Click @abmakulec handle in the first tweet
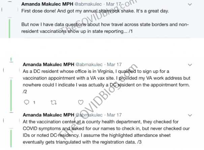 pos(88,4)
